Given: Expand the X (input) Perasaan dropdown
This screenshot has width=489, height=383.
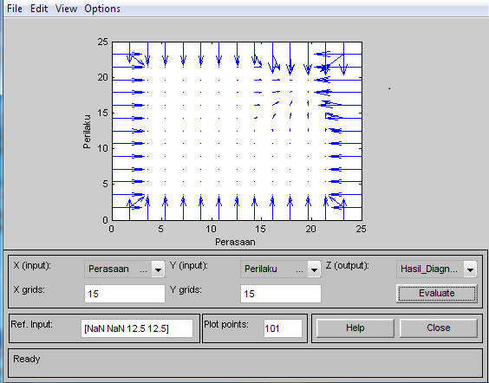Looking at the screenshot, I should [x=125, y=269].
